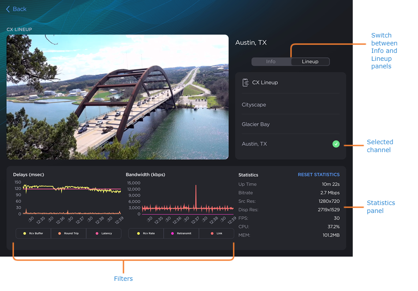
Task: Toggle the Link filter off
Action: tap(216, 233)
